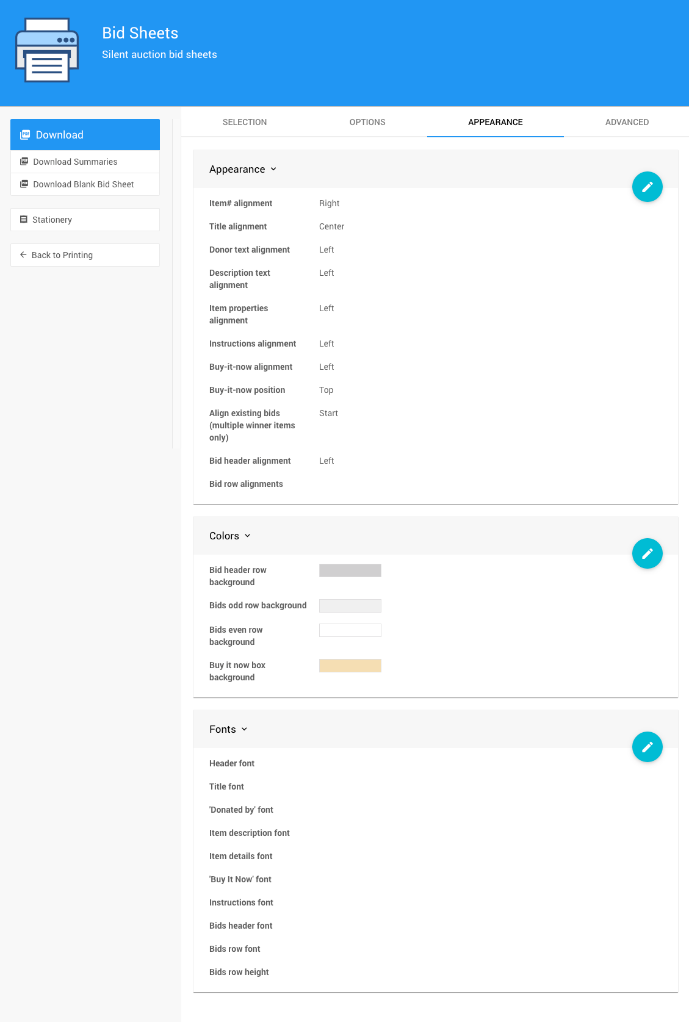689x1022 pixels.
Task: Click the pencil edit icon for Appearance
Action: coord(647,187)
